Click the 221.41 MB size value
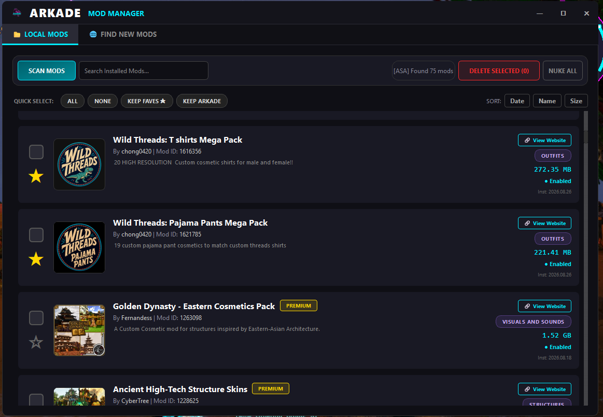603x417 pixels. pos(552,253)
